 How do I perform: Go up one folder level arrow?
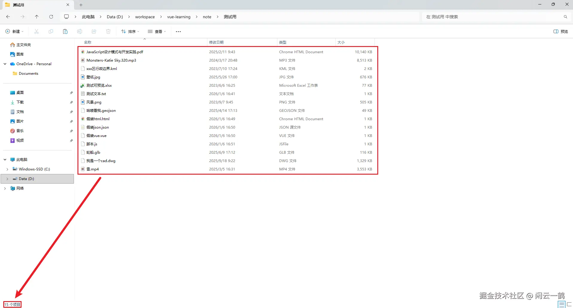tap(37, 17)
